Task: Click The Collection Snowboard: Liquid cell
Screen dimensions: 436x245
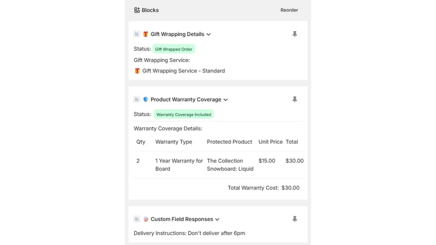Action: [230, 165]
